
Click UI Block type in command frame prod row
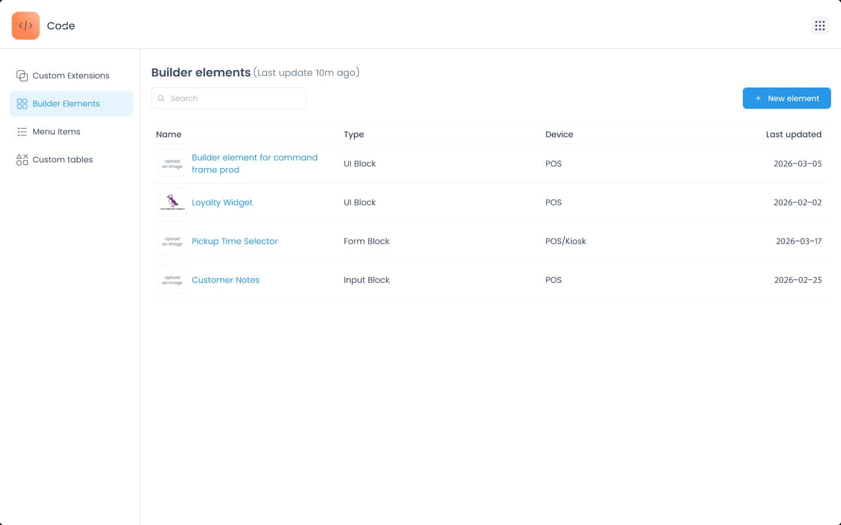(360, 163)
